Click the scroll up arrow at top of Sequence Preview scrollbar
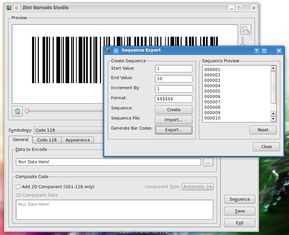This screenshot has width=289, height=235. [x=273, y=68]
